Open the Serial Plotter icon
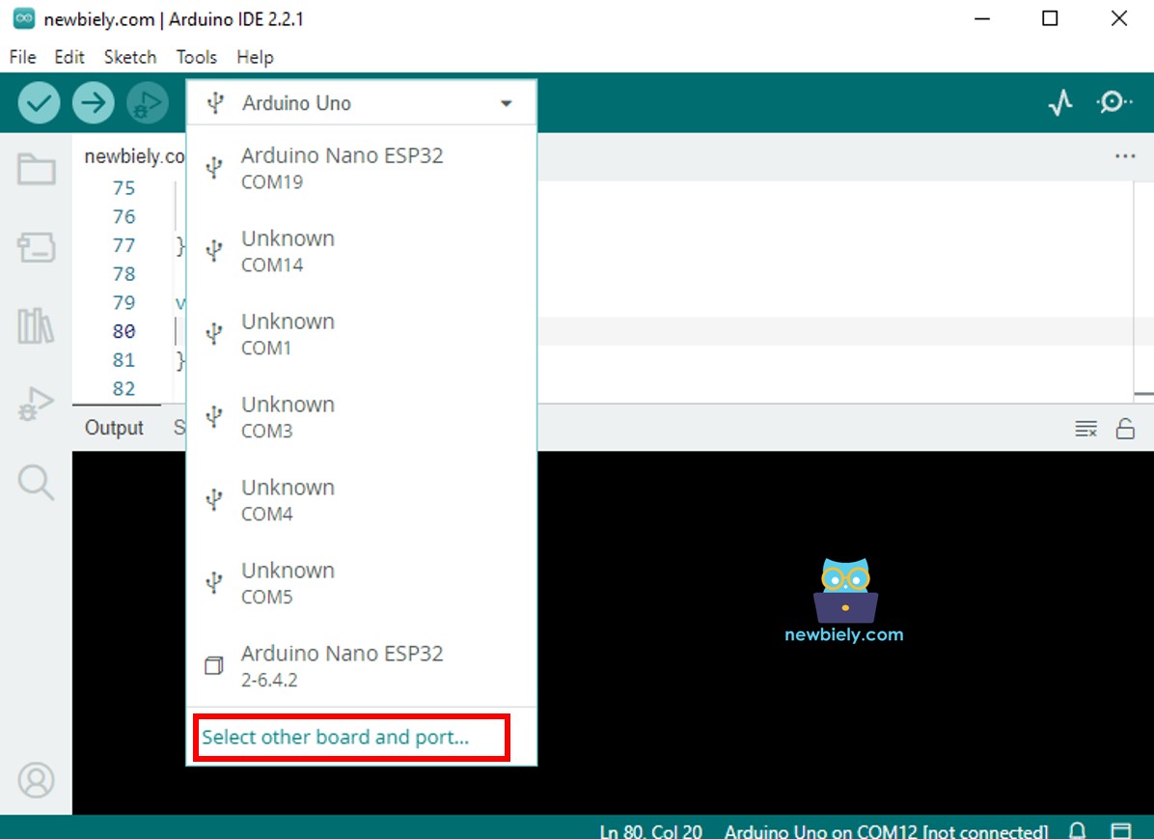Screen dimensions: 1154x839 pos(1059,102)
